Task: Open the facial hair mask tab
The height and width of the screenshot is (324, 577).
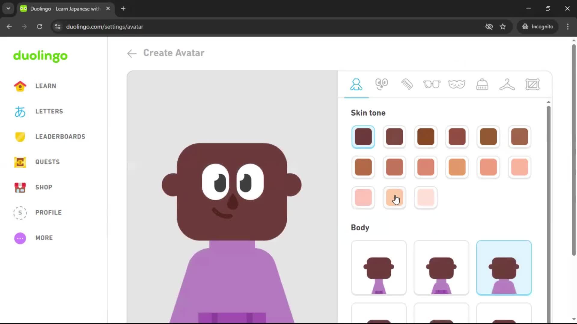Action: [x=457, y=84]
